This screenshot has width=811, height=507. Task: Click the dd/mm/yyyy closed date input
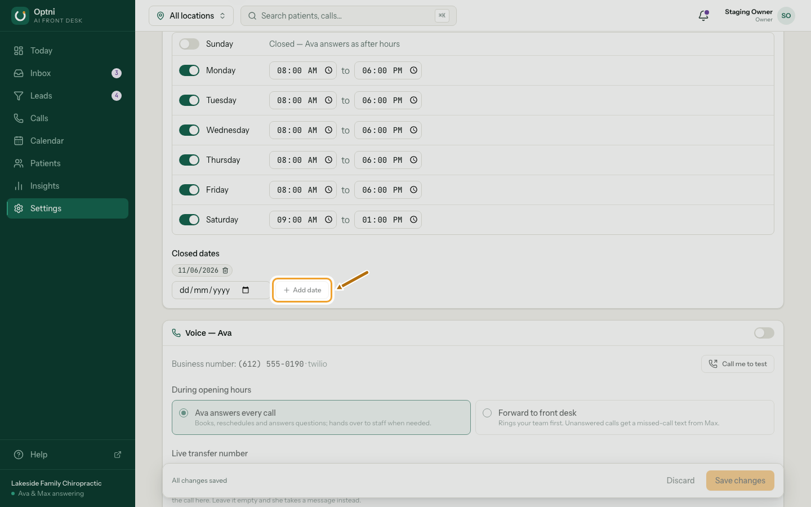pyautogui.click(x=221, y=290)
